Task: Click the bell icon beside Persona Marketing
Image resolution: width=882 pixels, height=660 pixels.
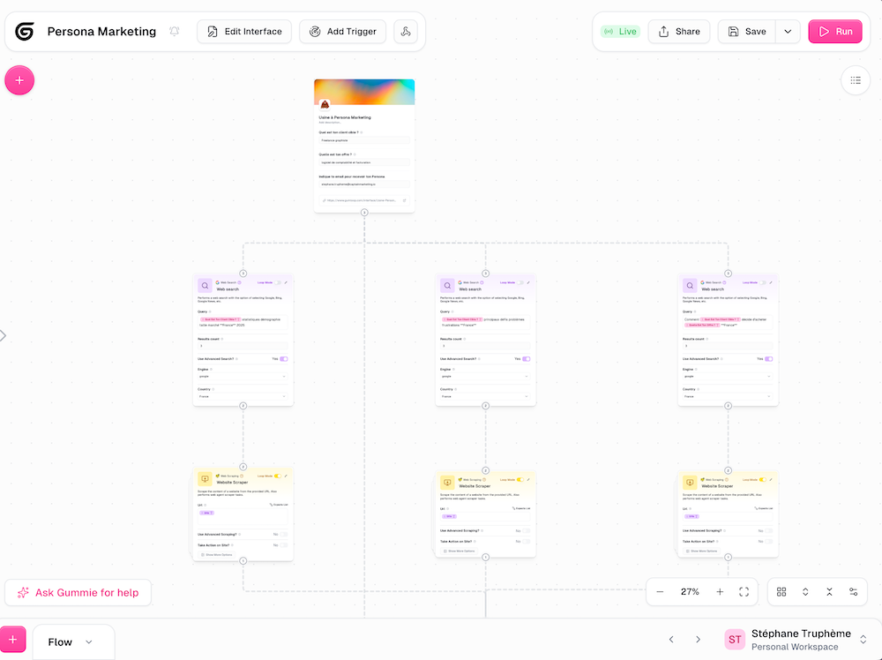Action: pyautogui.click(x=175, y=32)
